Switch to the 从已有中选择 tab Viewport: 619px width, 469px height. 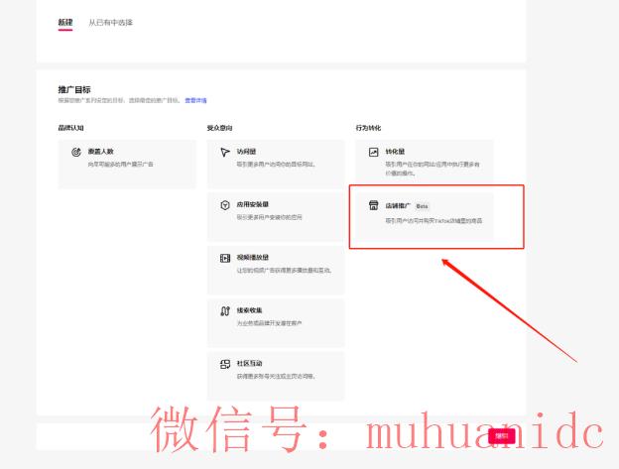(110, 23)
